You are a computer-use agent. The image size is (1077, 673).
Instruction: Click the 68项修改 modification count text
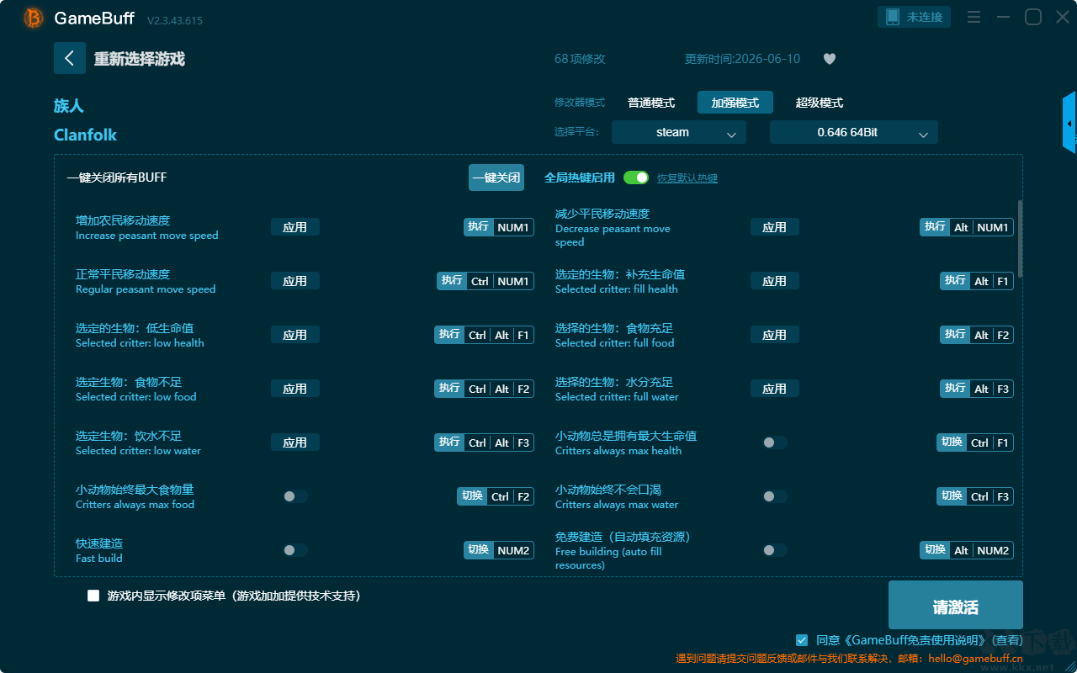[x=580, y=59]
